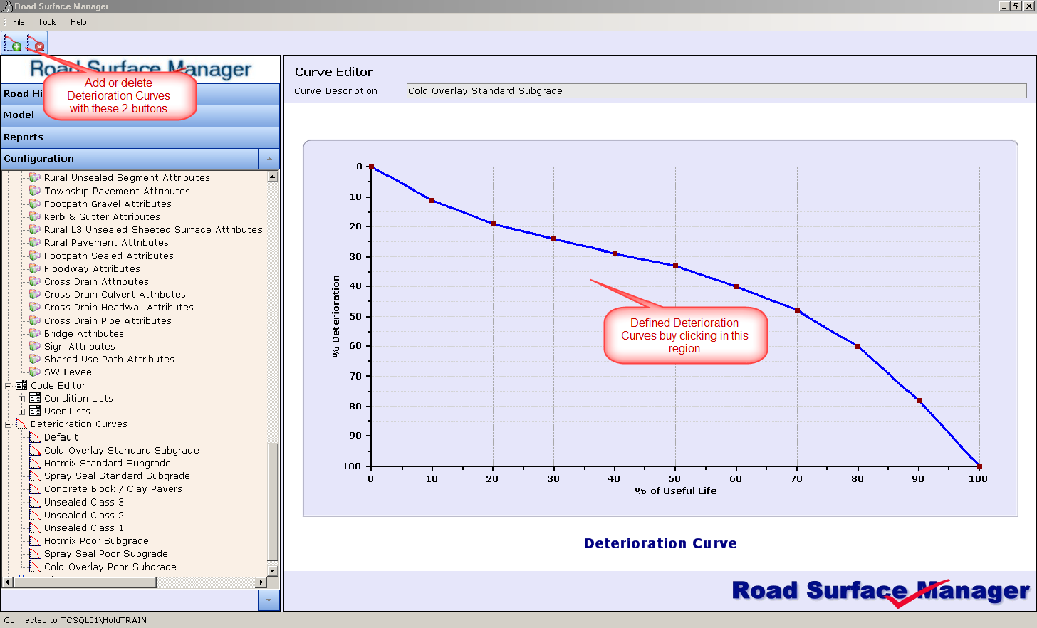Open the Tools menu
Screen dimensions: 1037x628
coord(47,22)
